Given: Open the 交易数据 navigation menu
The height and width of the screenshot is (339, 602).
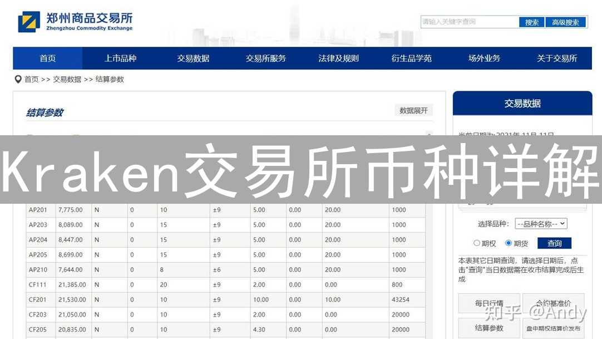Looking at the screenshot, I should click(x=193, y=58).
